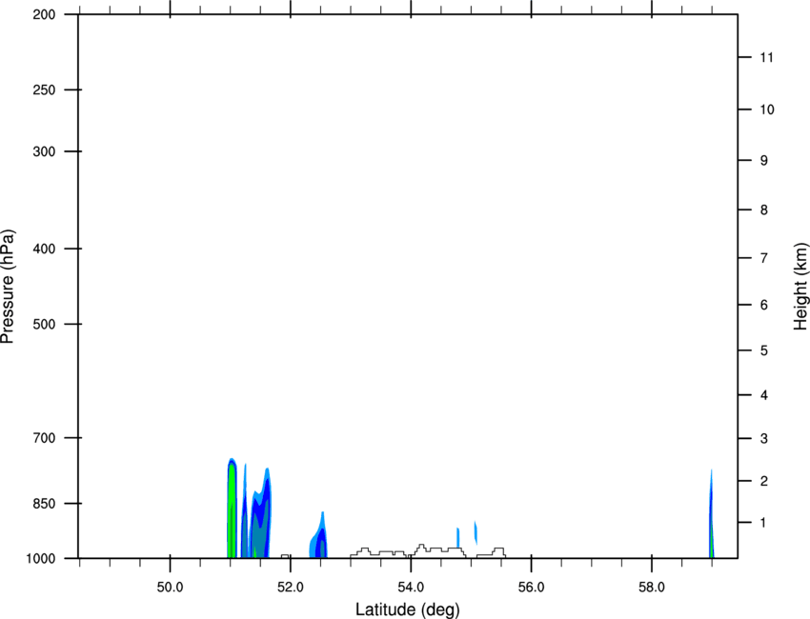Click the terrain outline near latitude 54
810x619 pixels.
click(428, 551)
